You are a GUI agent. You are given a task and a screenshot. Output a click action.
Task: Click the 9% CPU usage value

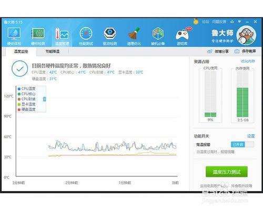click(x=210, y=120)
